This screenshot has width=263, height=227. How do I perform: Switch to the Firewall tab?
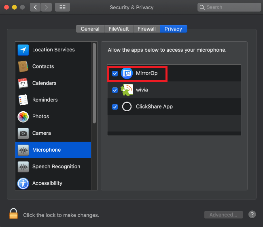pos(146,29)
